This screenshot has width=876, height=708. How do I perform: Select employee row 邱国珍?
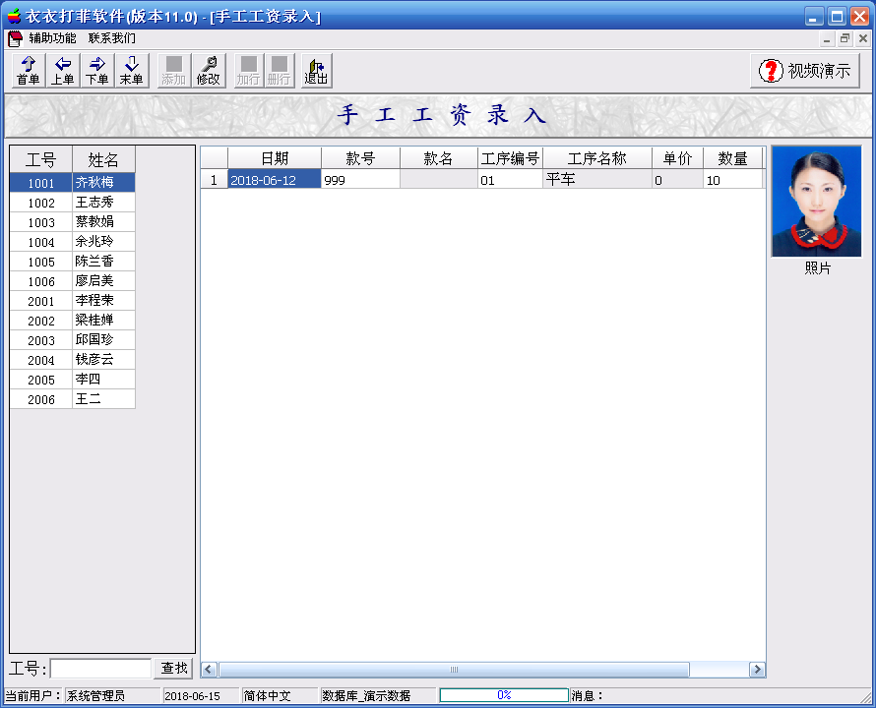pos(73,339)
